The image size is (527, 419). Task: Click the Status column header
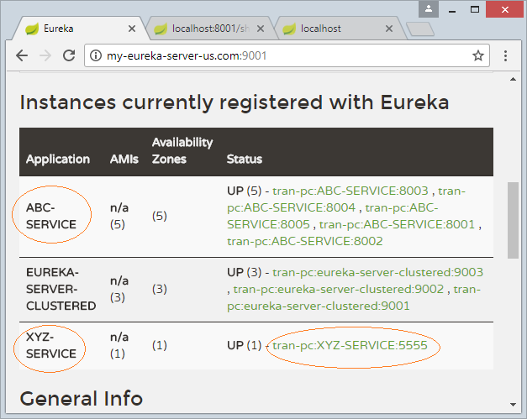tap(245, 160)
